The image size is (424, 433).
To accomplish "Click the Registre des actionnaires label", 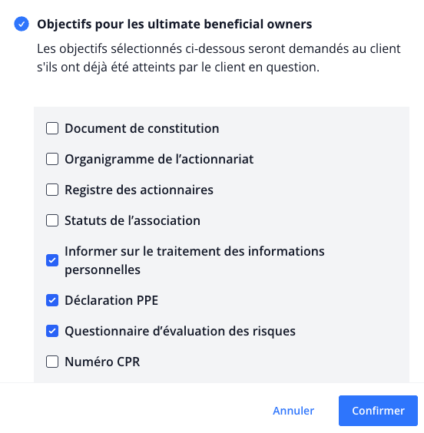I will [x=139, y=190].
